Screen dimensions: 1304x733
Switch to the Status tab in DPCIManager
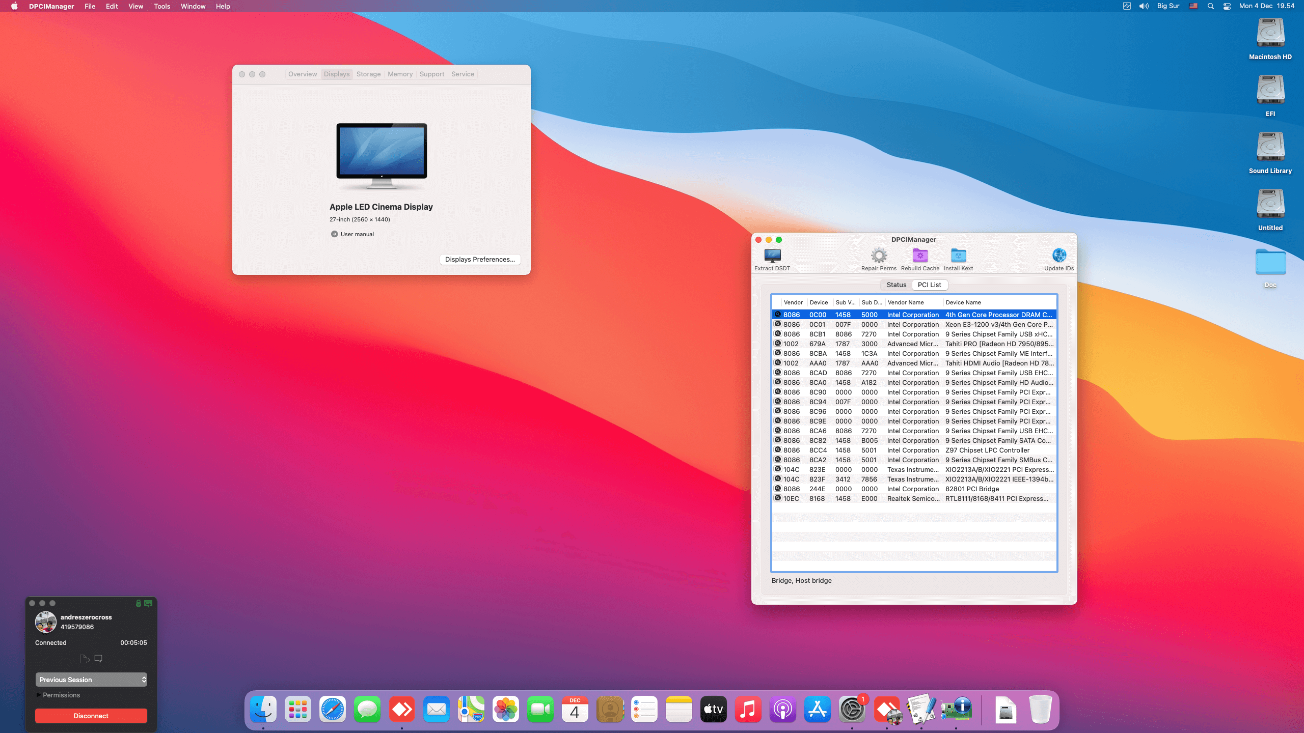click(x=896, y=285)
